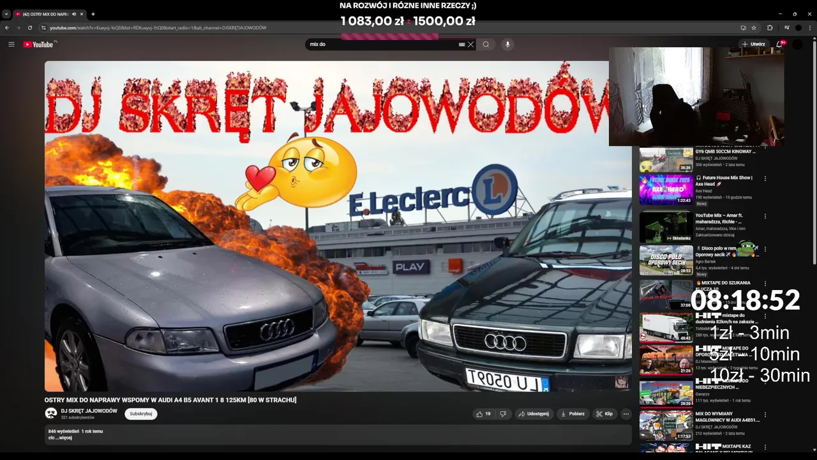This screenshot has width=817, height=460.
Task: Start voice search with microphone icon
Action: (x=507, y=44)
